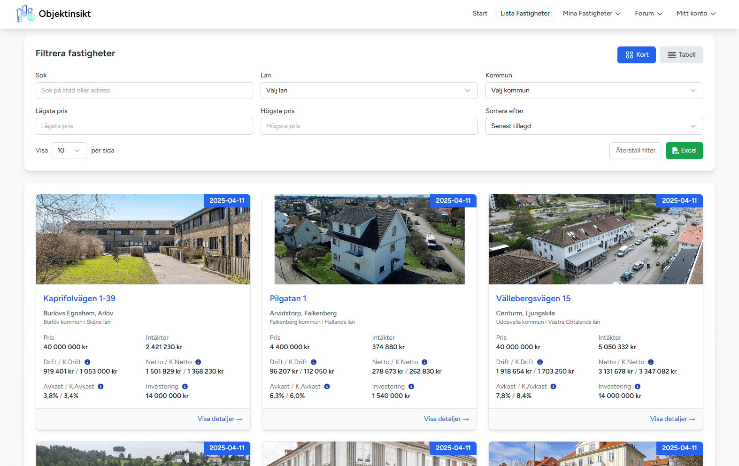Click info icon beside Investering on Kaprifolvägen card
Viewport: 739px width, 466px height.
point(185,386)
